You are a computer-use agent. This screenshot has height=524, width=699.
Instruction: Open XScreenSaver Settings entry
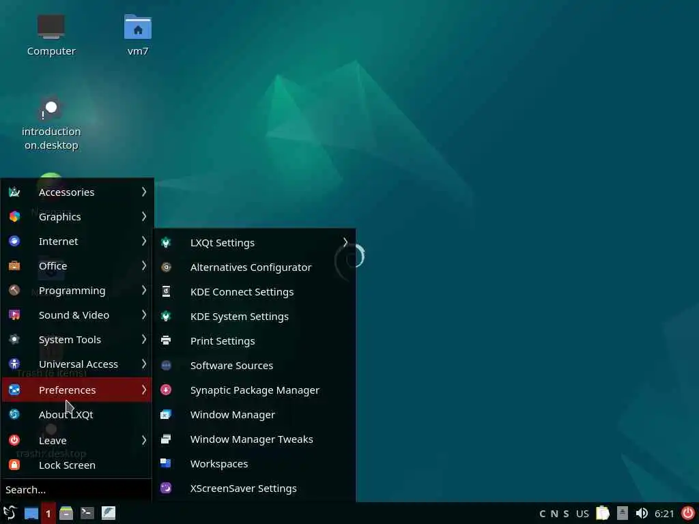coord(255,488)
